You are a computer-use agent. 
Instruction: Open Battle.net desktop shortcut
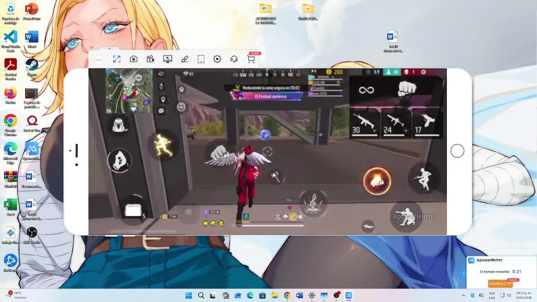tap(10, 263)
